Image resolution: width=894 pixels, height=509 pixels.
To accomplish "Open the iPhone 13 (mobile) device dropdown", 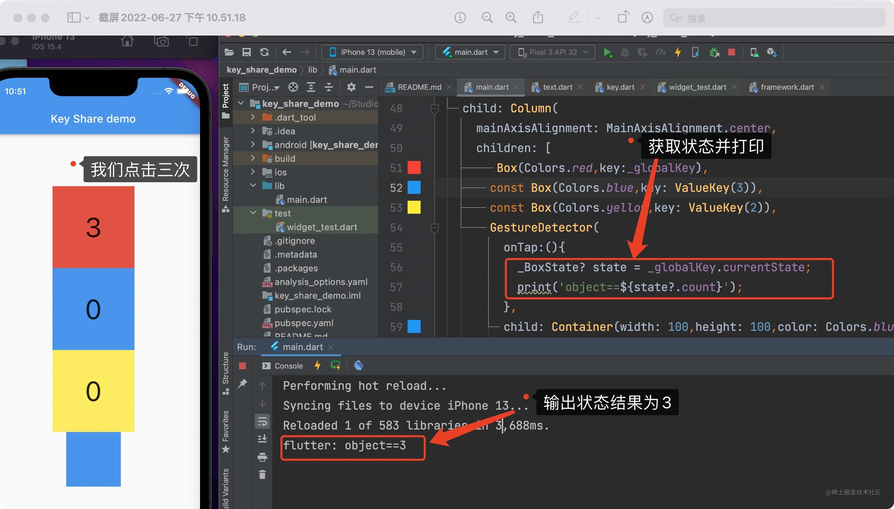I will pyautogui.click(x=373, y=52).
